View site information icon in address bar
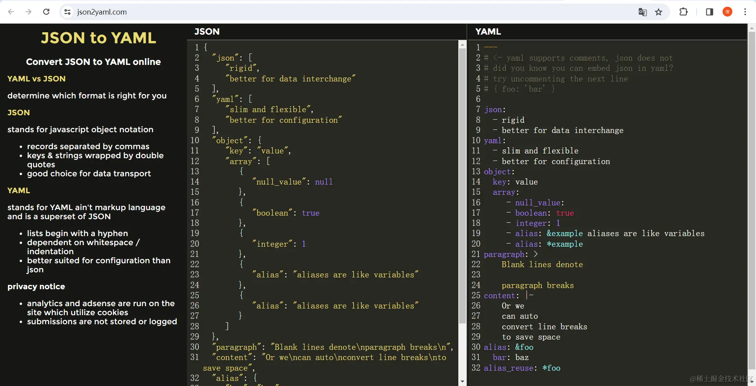Screen dimensions: 756x386 pos(67,12)
